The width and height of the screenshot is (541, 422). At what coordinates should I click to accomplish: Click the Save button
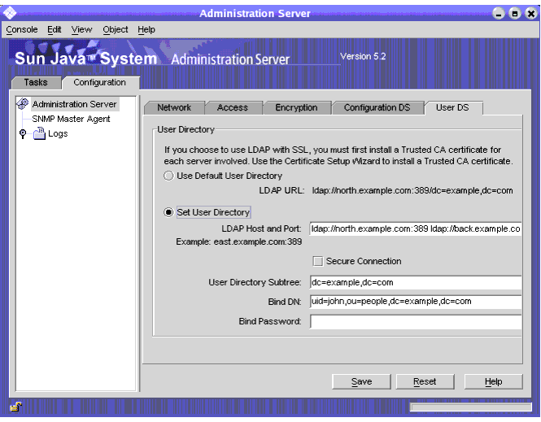pos(361,381)
